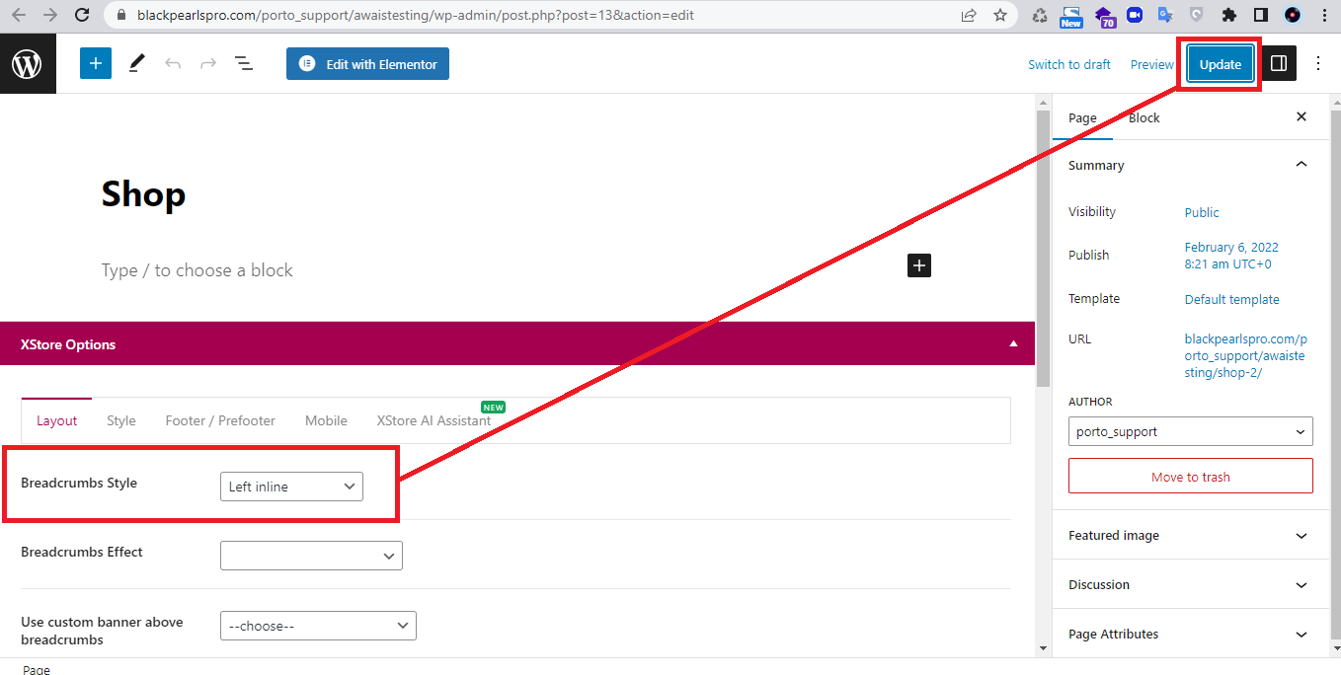Viewport: 1341px width, 675px height.
Task: Click the Preview link
Action: point(1152,64)
